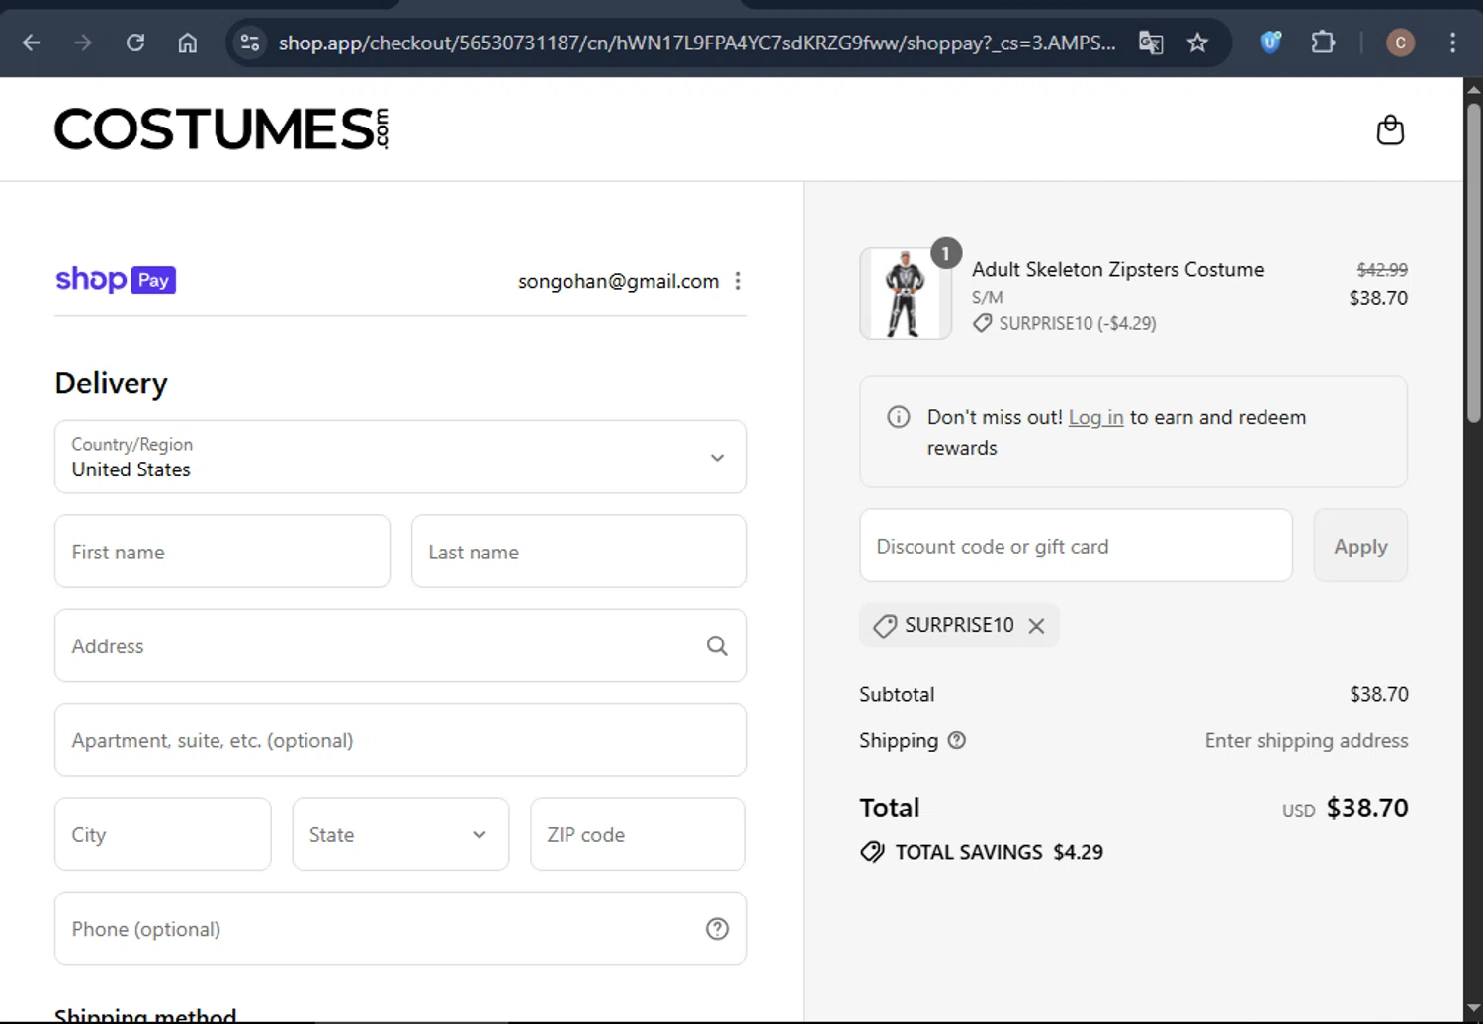The width and height of the screenshot is (1483, 1024).
Task: Open the Chrome three-dot menu
Action: point(1452,43)
